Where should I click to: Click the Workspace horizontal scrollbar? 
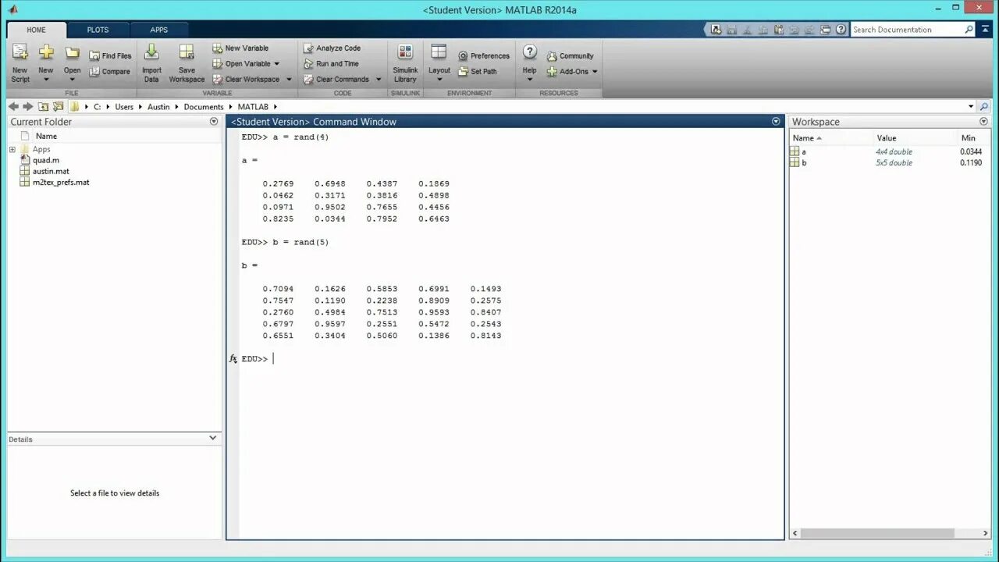(877, 534)
